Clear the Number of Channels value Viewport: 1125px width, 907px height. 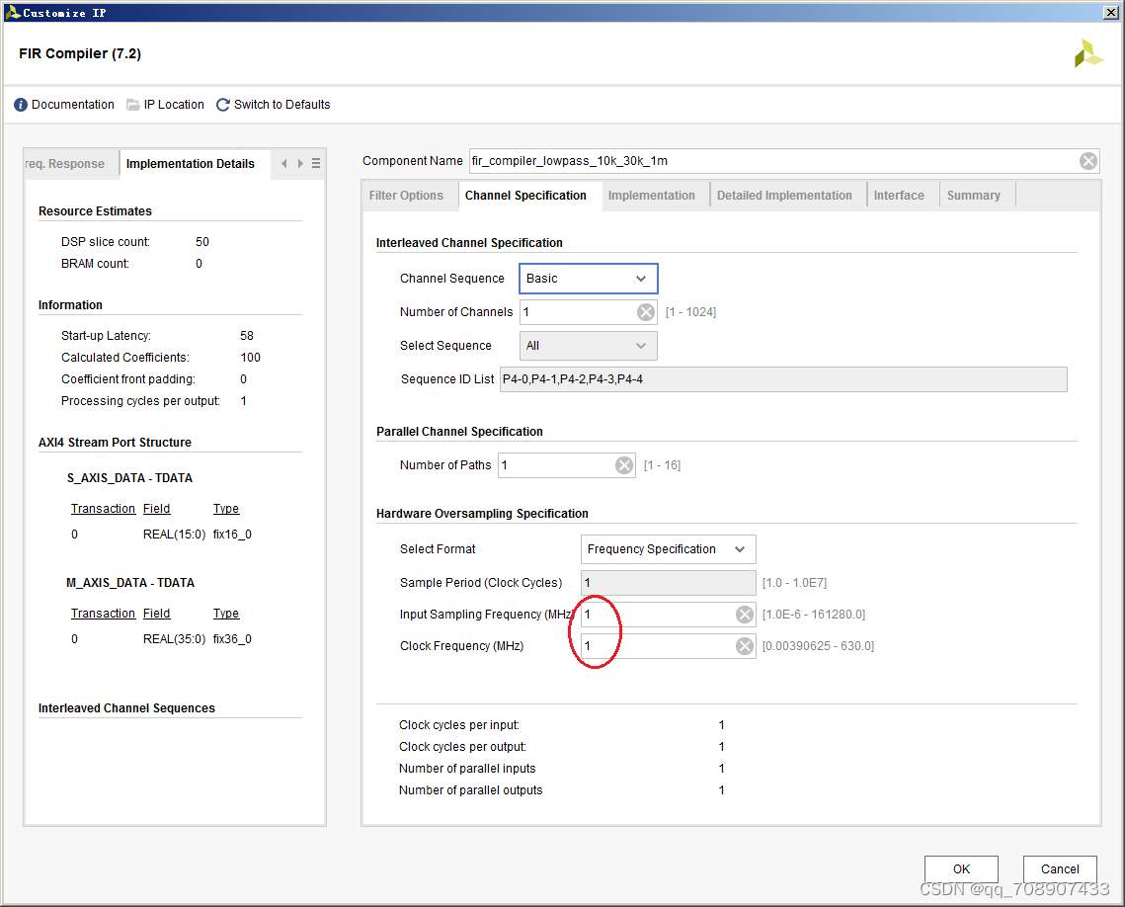click(646, 312)
